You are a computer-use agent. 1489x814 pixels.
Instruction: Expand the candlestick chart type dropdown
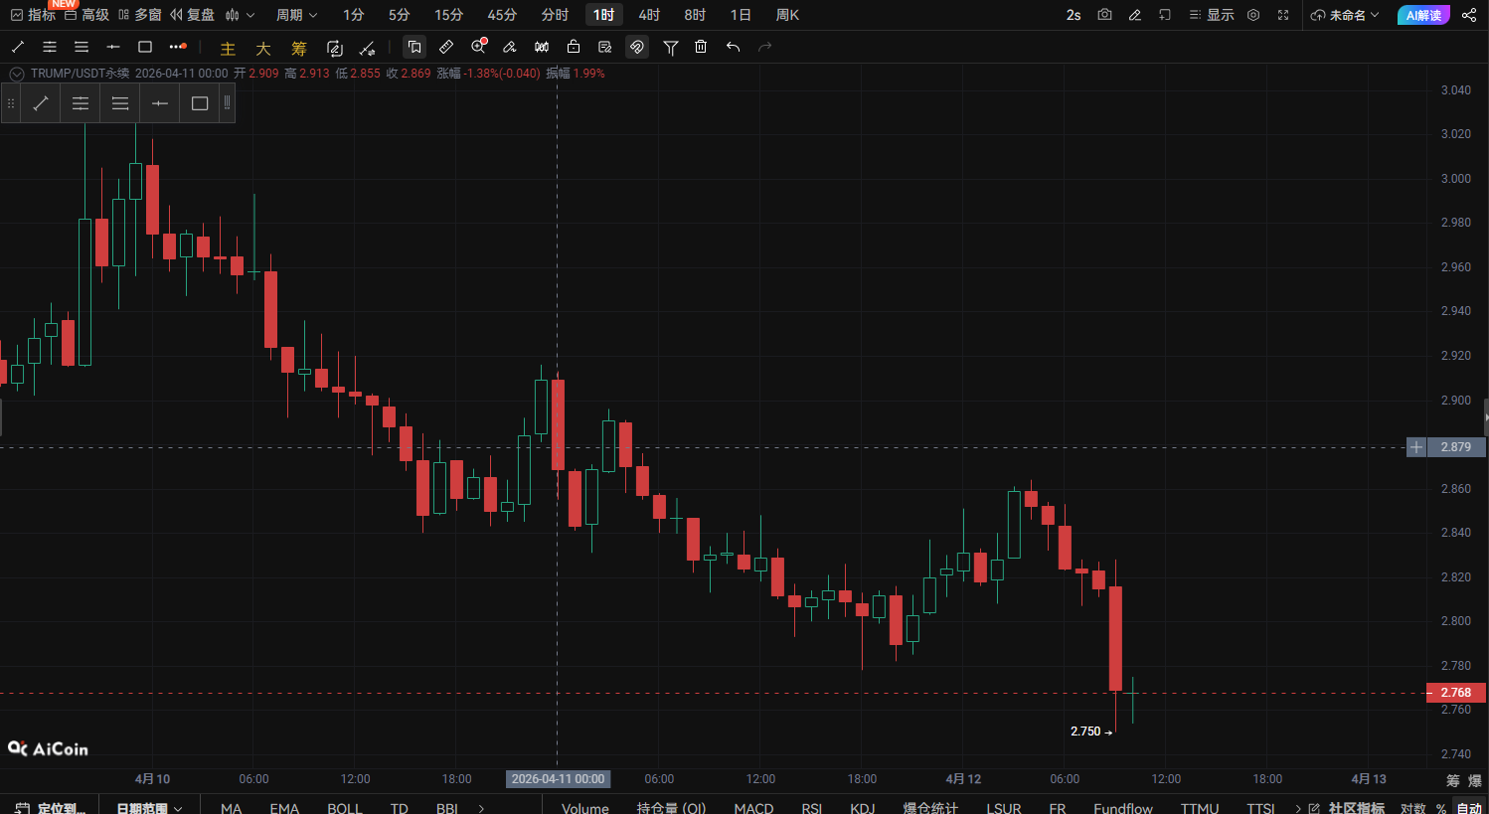point(240,15)
